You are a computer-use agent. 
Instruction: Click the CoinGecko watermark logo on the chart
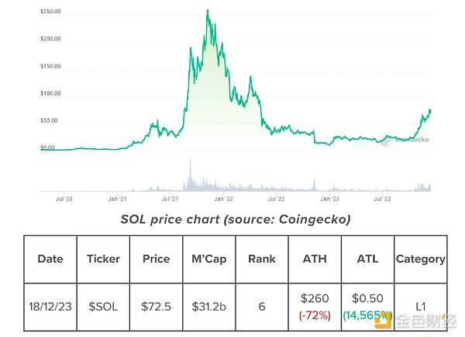click(408, 140)
